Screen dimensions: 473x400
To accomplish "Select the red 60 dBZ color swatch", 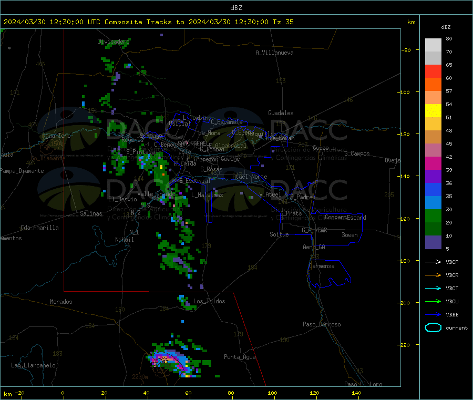I will pos(433,71).
